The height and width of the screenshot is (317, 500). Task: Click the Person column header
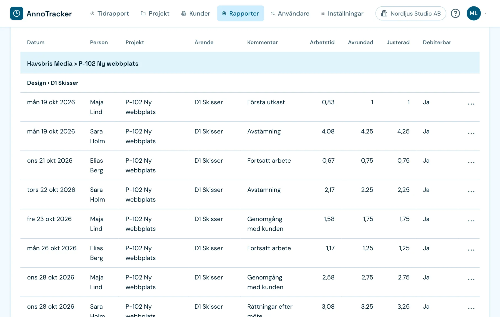click(x=99, y=42)
